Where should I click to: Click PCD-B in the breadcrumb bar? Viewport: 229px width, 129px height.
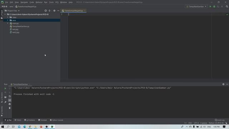pyautogui.click(x=4, y=6)
